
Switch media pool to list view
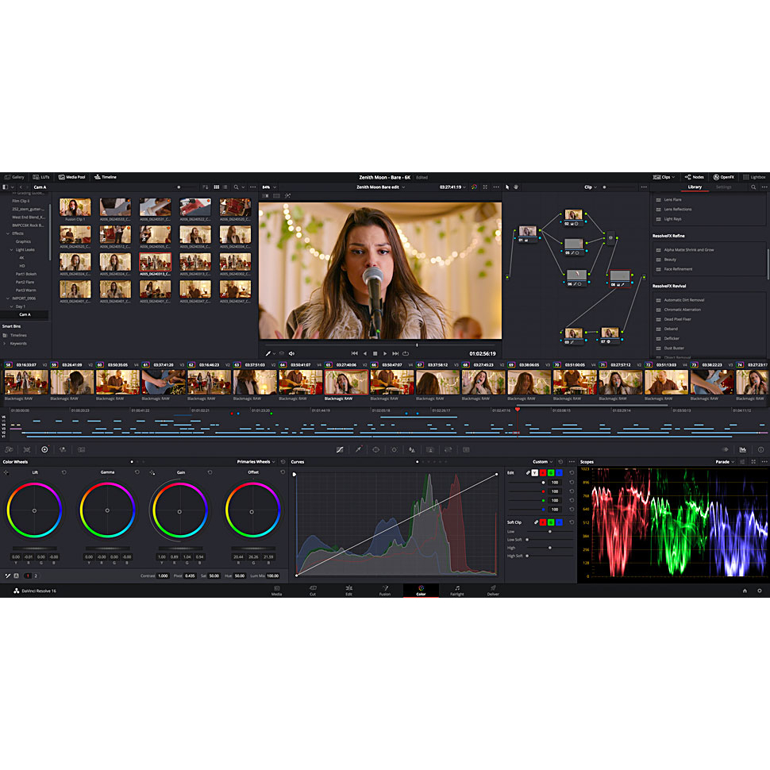coord(225,187)
